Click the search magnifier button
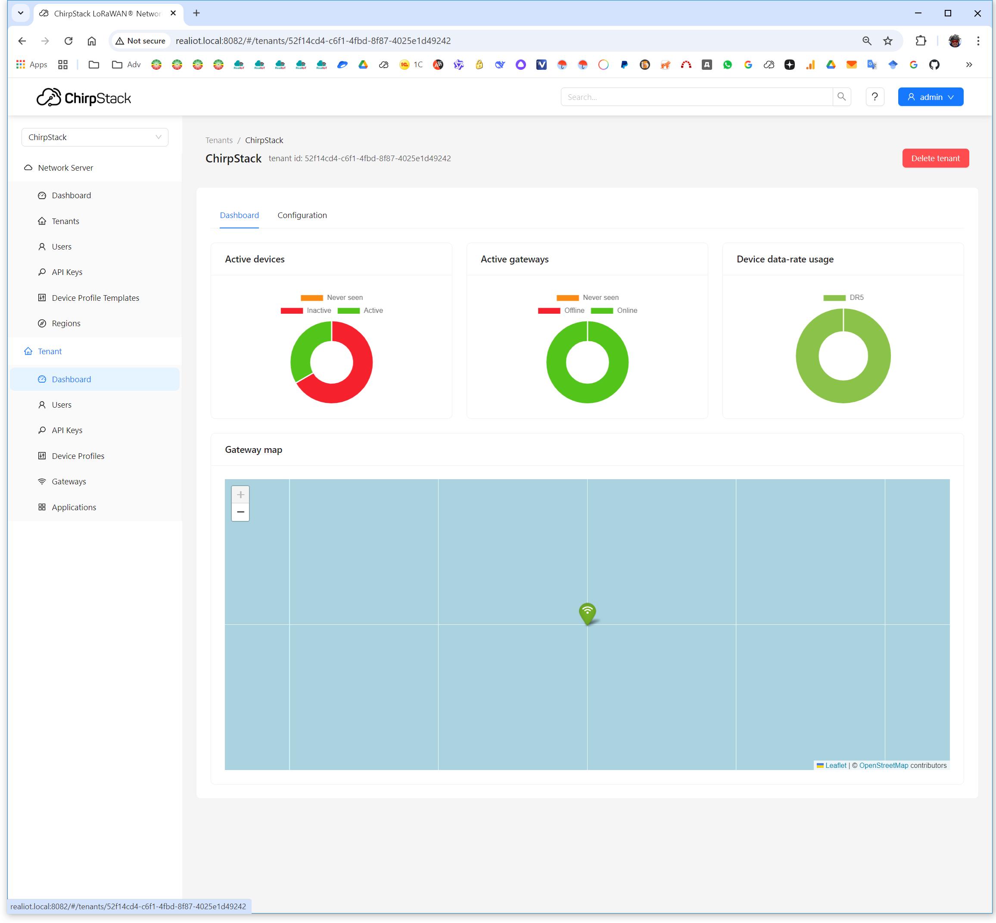Viewport: 996px width, 923px height. coord(841,97)
